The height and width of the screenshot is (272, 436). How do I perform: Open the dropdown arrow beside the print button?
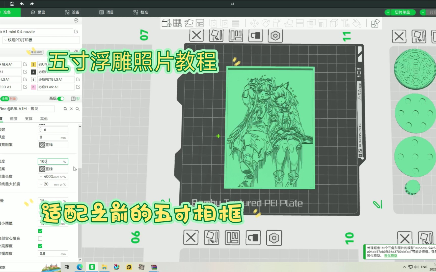423,12
